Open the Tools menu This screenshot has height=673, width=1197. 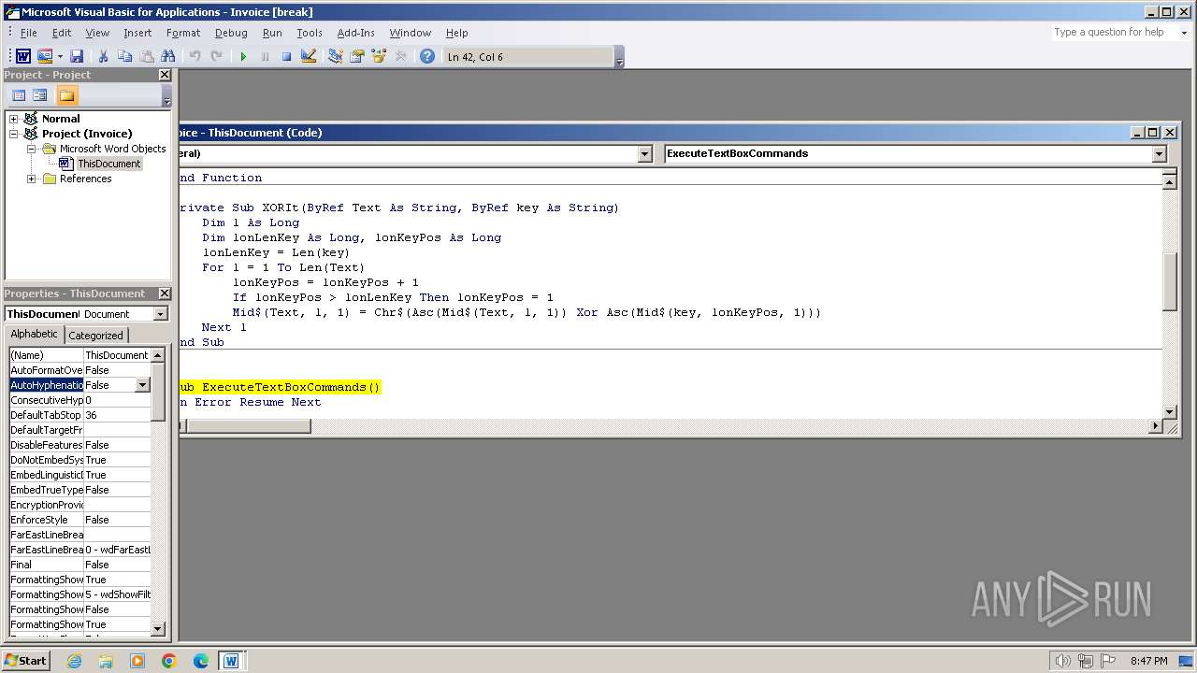310,33
